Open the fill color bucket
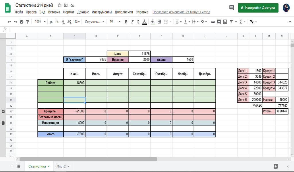The height and width of the screenshot is (172, 294). pyautogui.click(x=153, y=22)
